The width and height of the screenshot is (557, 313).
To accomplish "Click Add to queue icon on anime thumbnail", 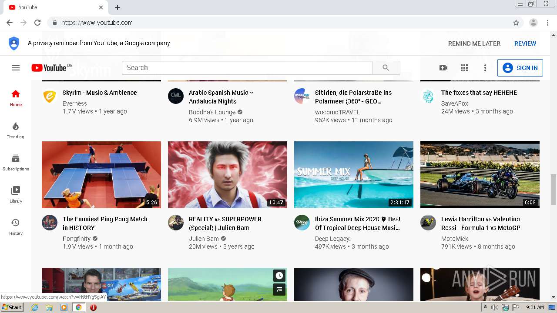I will click(279, 289).
